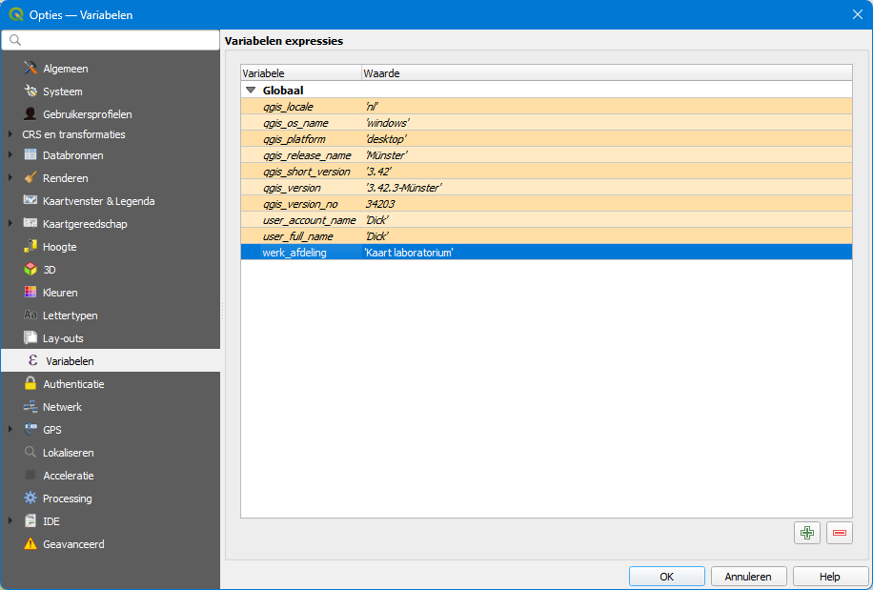
Task: Expand the Kaartgereedschap section arrow
Action: coord(10,223)
